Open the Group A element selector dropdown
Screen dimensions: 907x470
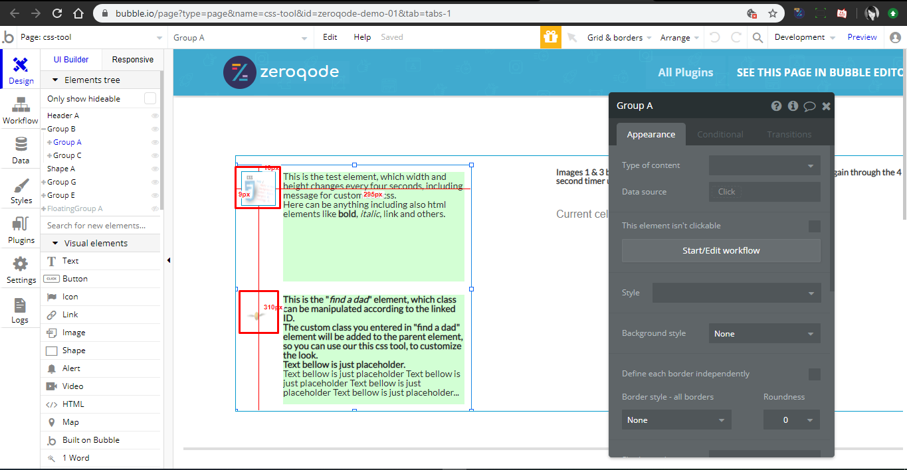click(x=240, y=38)
